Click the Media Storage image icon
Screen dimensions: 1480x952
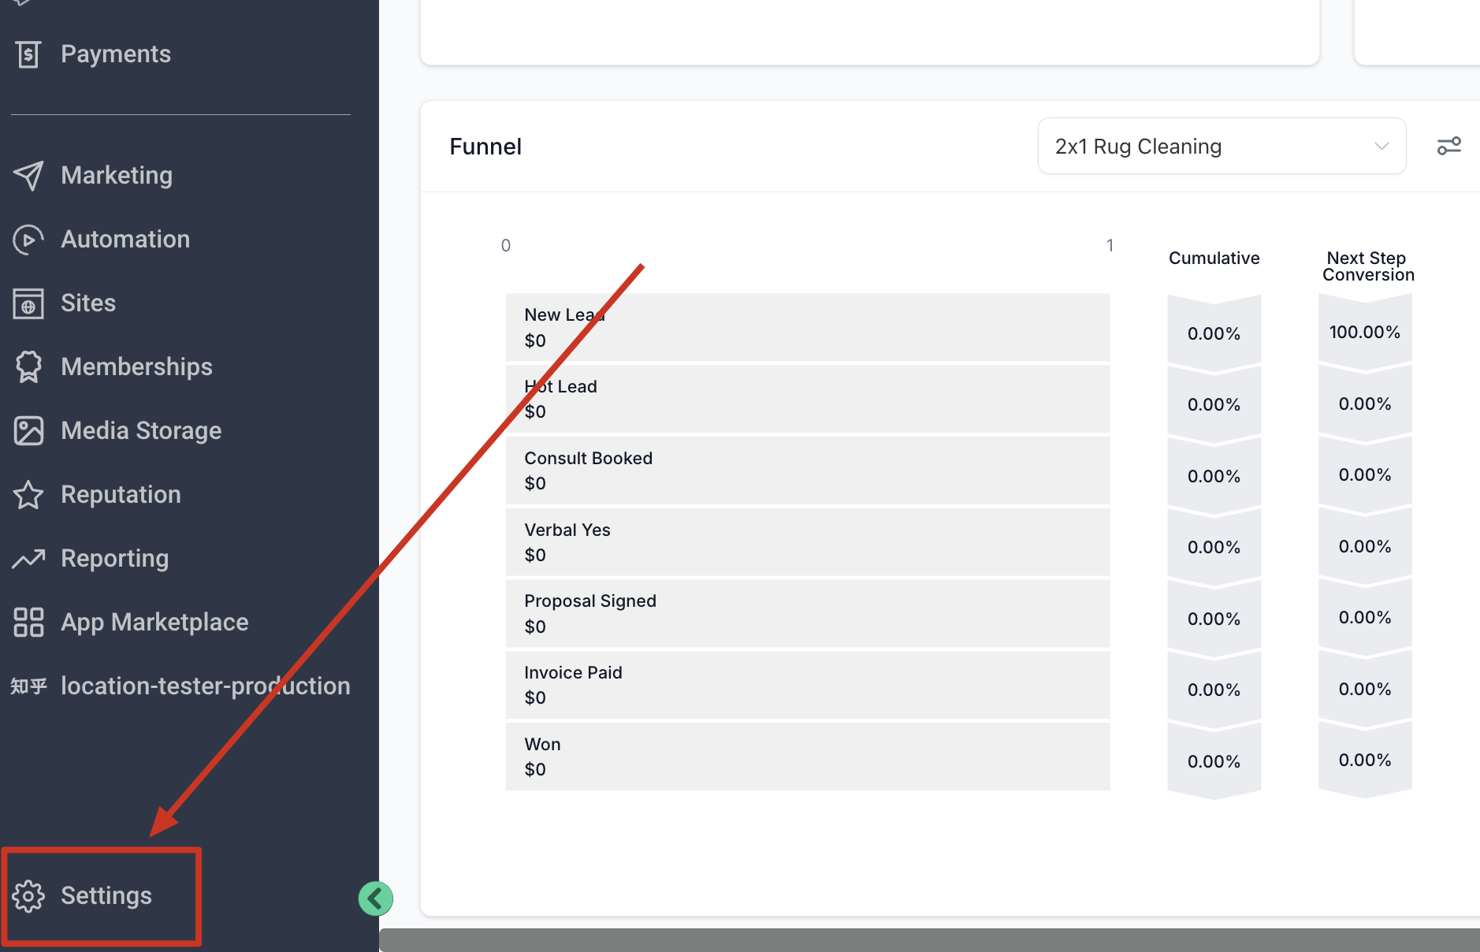coord(28,430)
